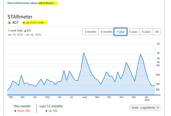Click the orange marker in mid-March
The image size is (171, 116).
pyautogui.click(x=27, y=82)
